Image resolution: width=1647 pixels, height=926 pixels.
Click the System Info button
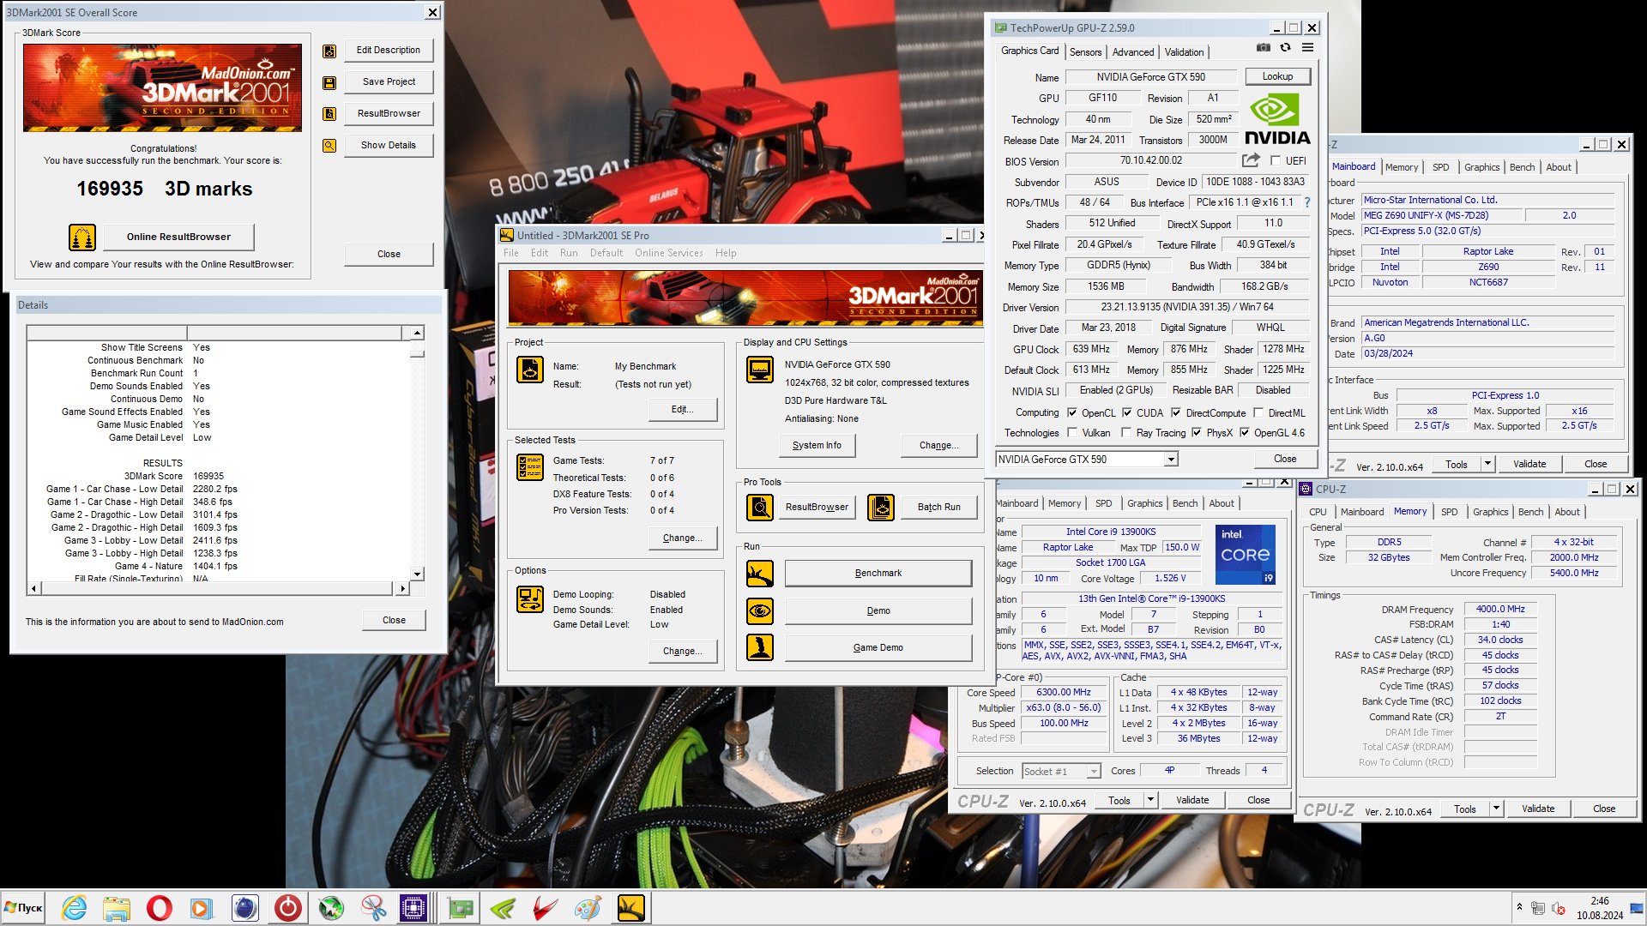click(817, 445)
